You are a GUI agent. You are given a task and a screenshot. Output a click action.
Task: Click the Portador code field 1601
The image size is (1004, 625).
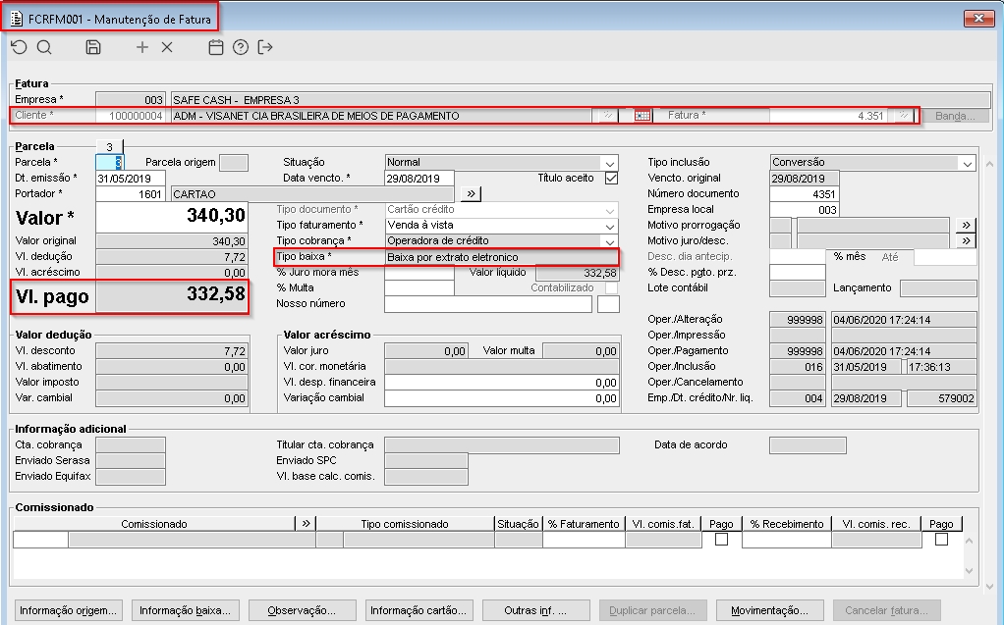tap(131, 194)
